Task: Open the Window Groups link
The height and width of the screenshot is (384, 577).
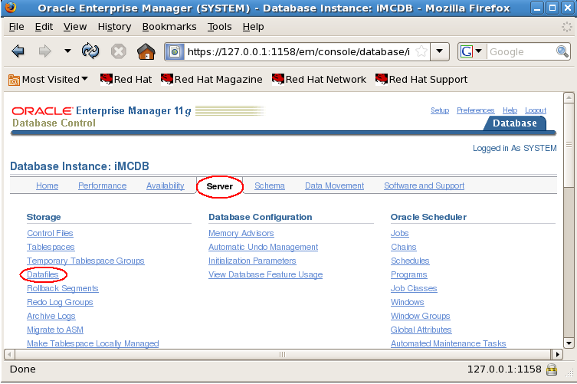Action: 420,316
